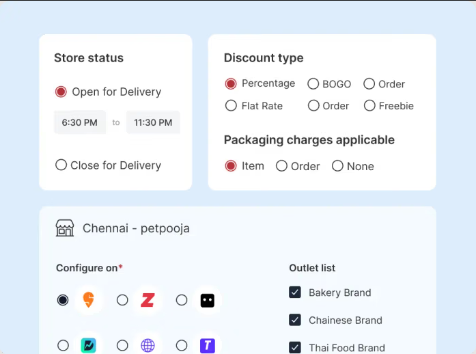Set packaging charges to None
The height and width of the screenshot is (354, 476).
point(337,166)
